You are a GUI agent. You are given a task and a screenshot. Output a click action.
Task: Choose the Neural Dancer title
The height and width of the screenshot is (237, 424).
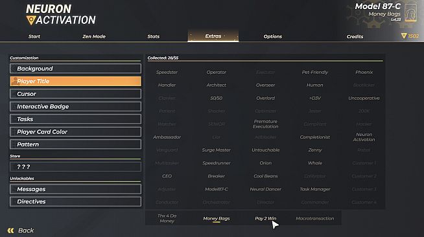(266, 189)
